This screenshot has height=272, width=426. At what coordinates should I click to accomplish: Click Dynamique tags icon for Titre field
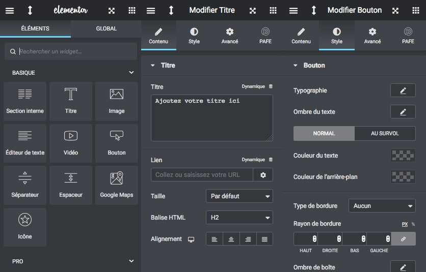pos(271,86)
